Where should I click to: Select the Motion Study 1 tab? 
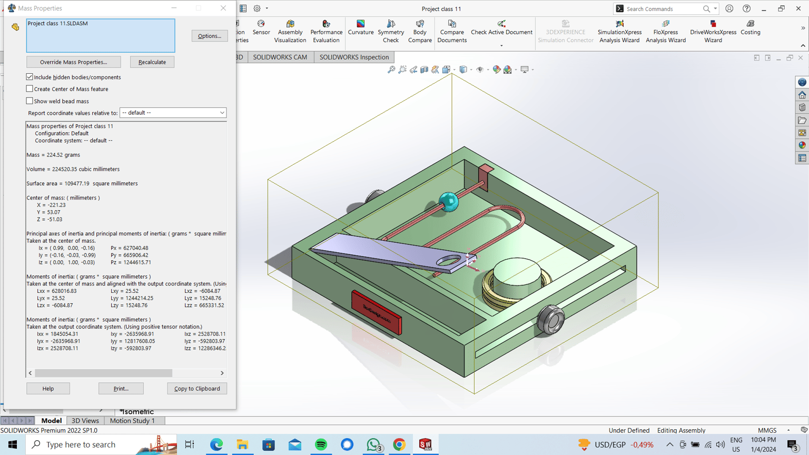pos(132,421)
